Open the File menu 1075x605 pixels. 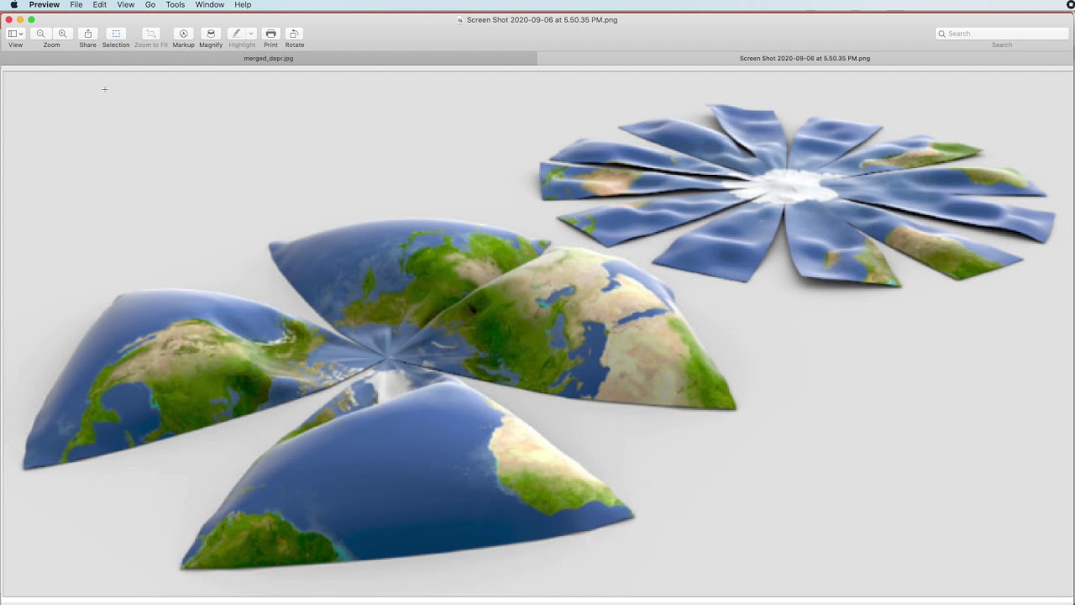pyautogui.click(x=76, y=5)
